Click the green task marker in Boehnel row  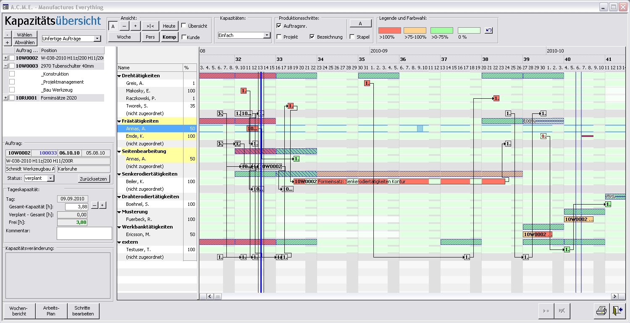tap(608, 204)
